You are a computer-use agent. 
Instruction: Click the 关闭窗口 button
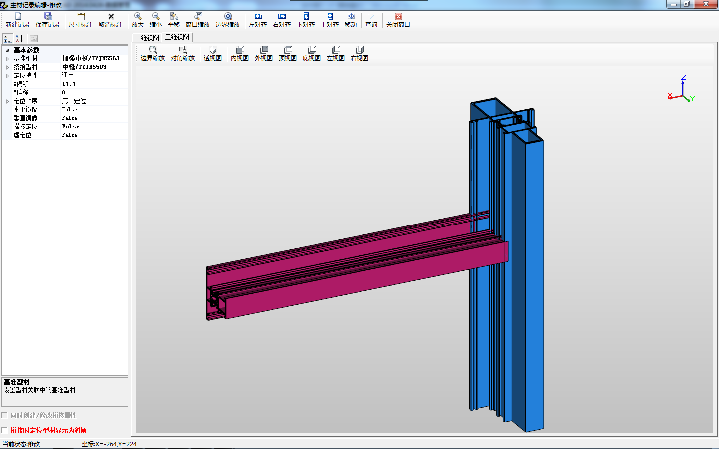coord(398,20)
